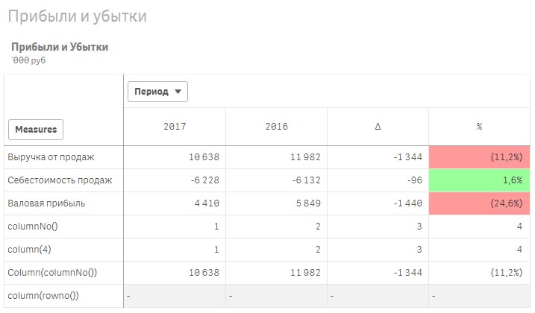Click the 4 410 gross profit value
Screen dimensions: 535x313
[x=204, y=203]
